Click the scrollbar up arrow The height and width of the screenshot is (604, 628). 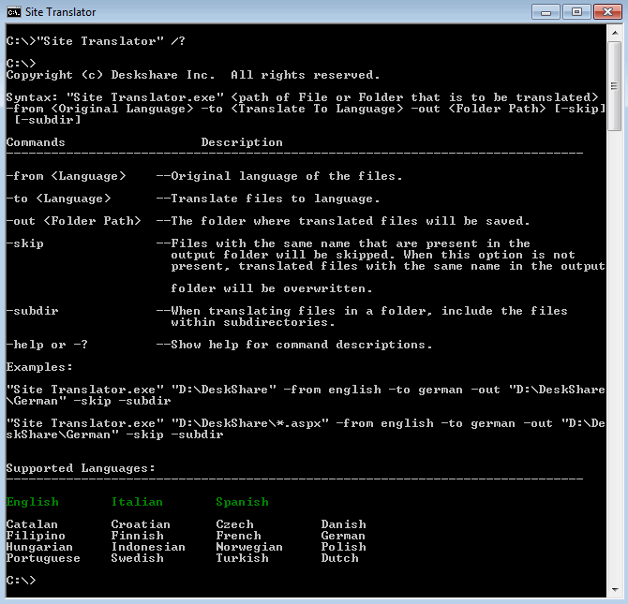click(615, 33)
